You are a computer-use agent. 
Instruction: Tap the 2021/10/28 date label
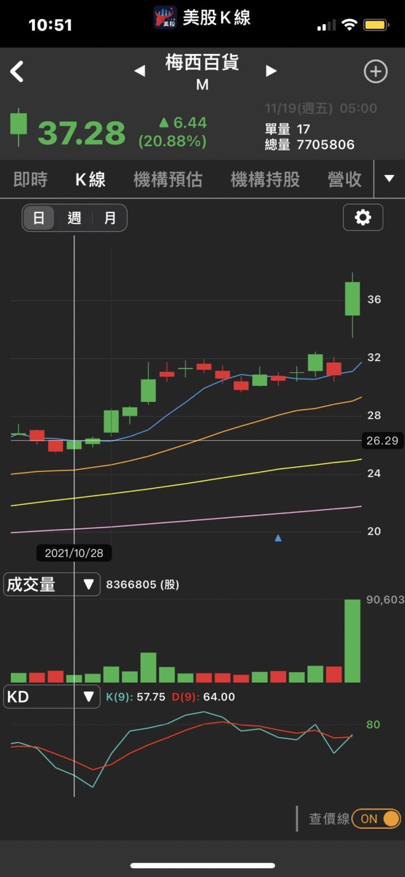pyautogui.click(x=74, y=553)
